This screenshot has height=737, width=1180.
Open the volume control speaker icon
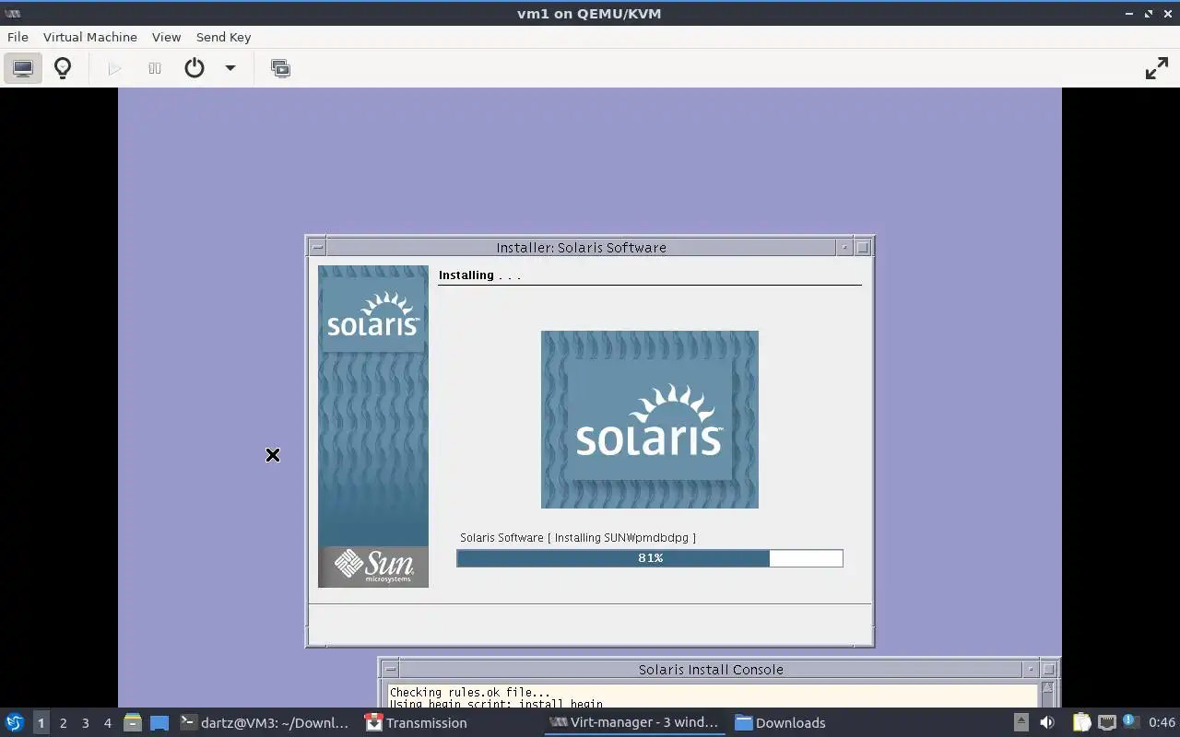coord(1046,722)
